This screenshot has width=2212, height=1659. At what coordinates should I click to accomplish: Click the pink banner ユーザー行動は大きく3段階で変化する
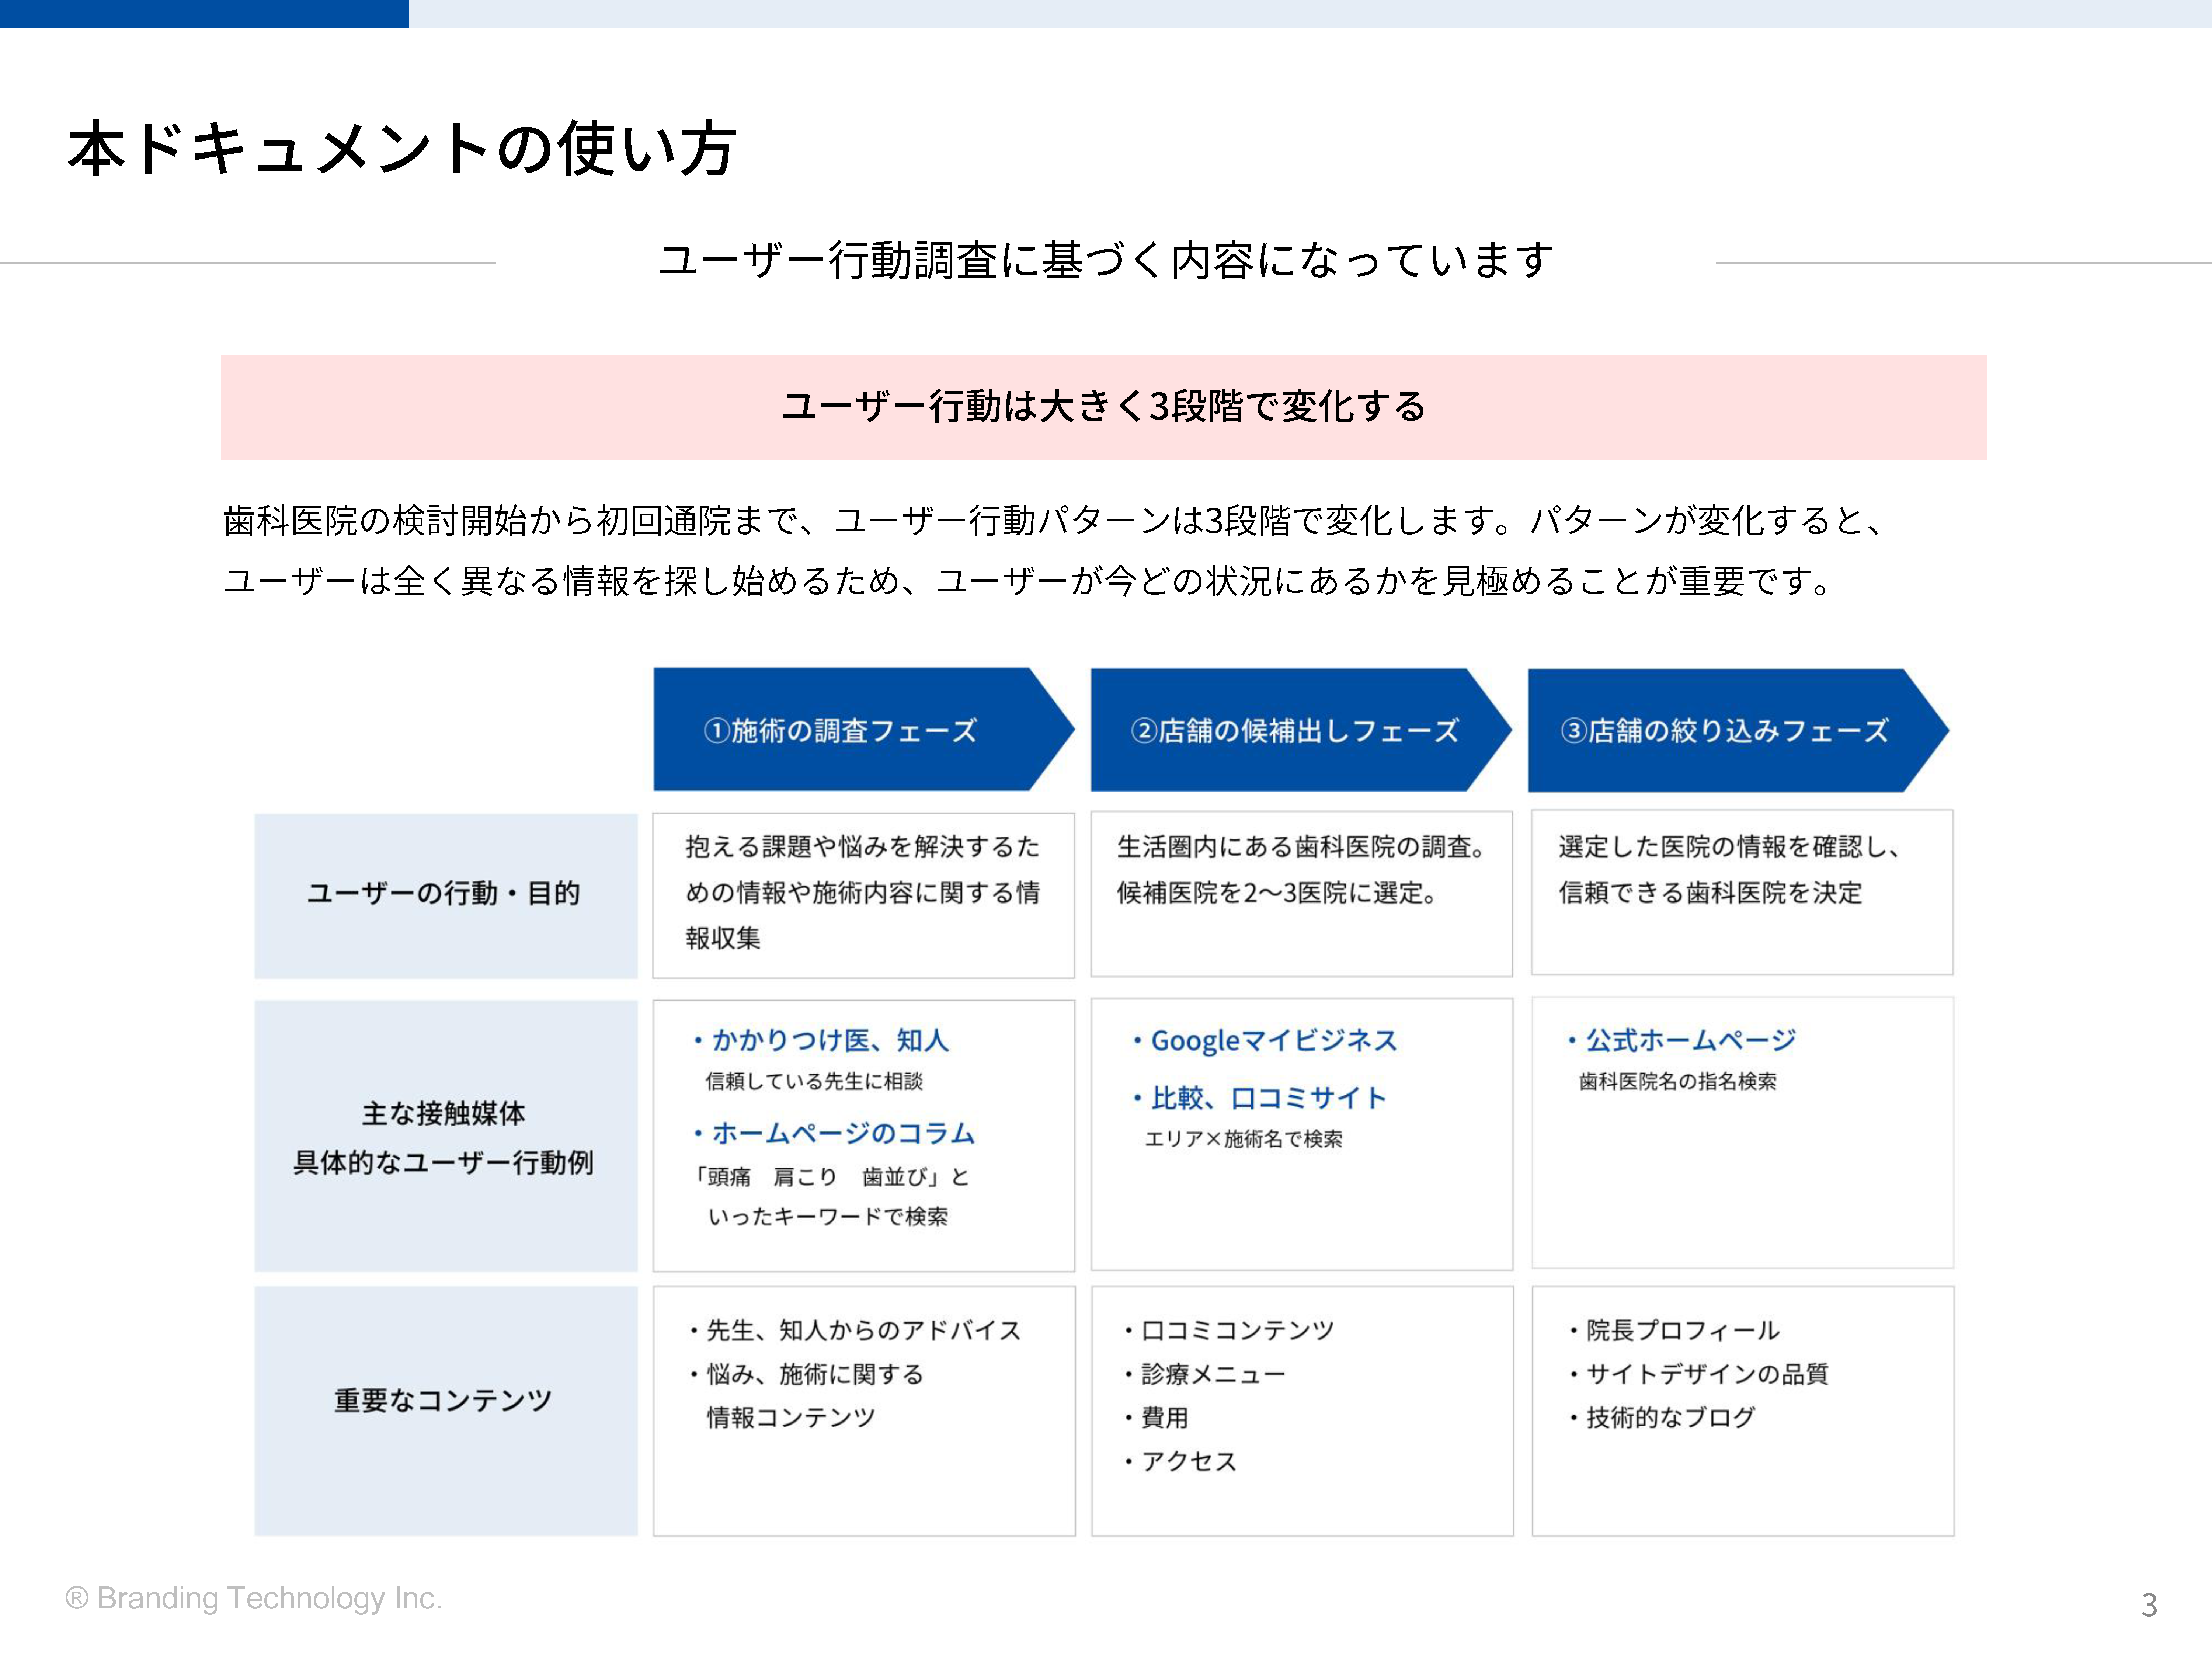click(x=1104, y=407)
